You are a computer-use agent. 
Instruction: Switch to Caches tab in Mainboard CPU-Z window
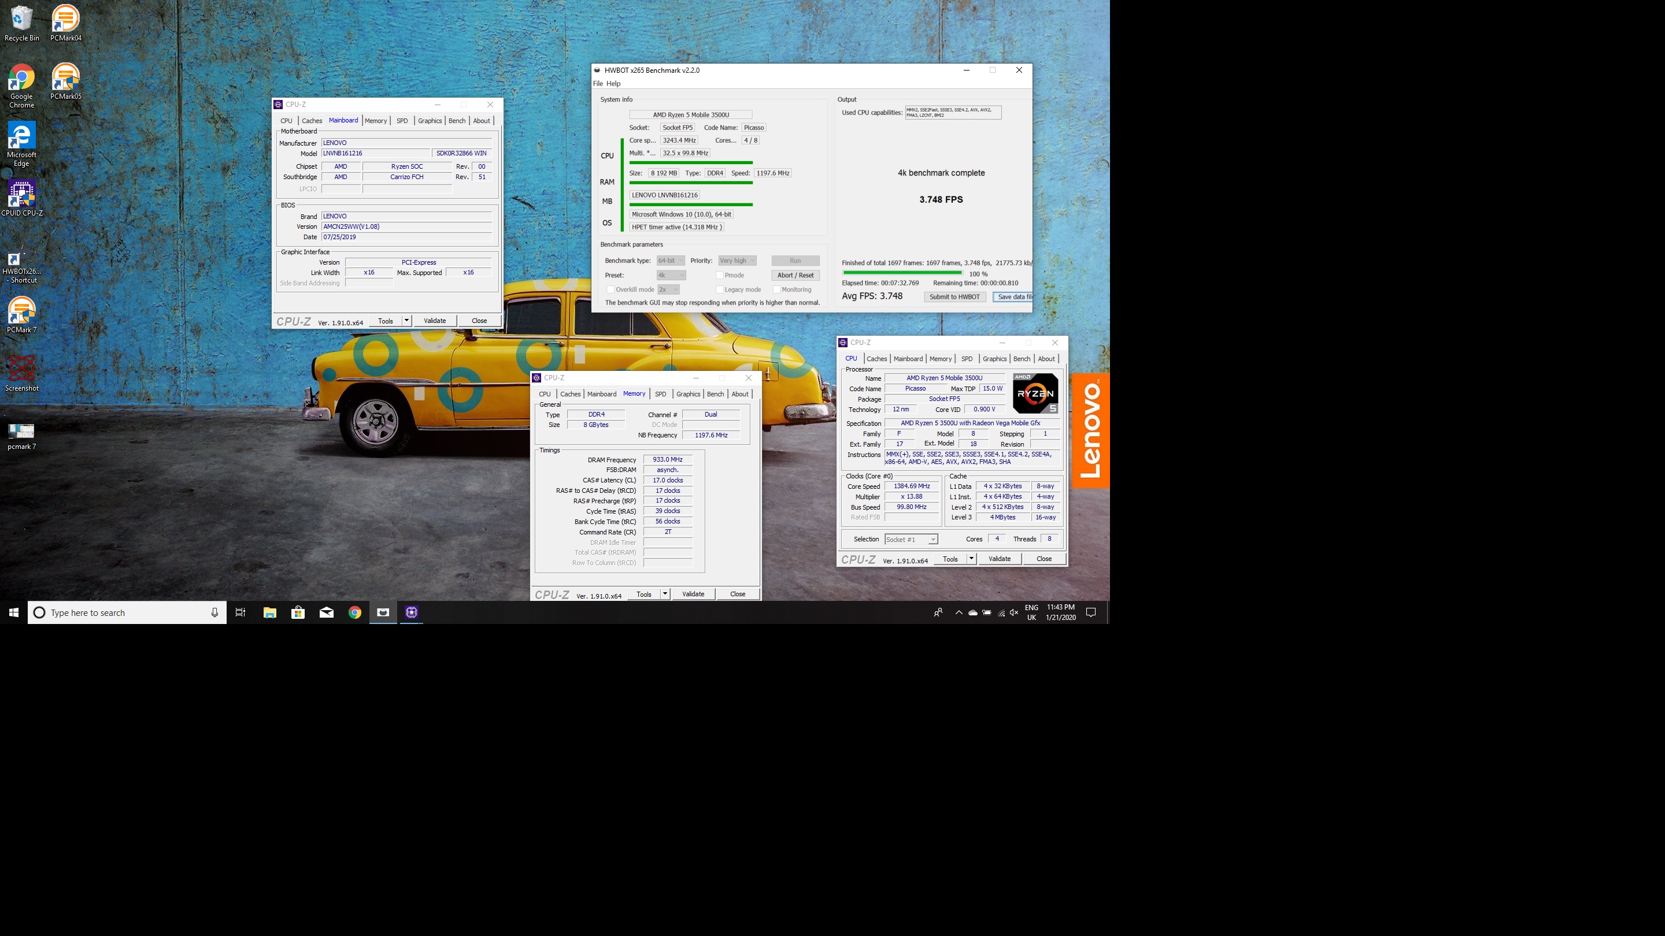pyautogui.click(x=312, y=121)
